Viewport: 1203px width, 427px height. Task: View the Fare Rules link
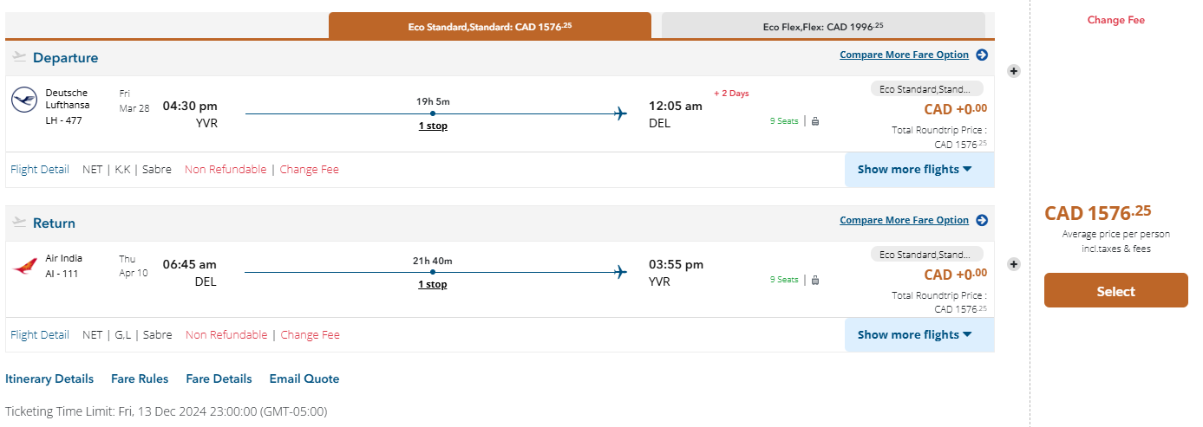point(140,379)
